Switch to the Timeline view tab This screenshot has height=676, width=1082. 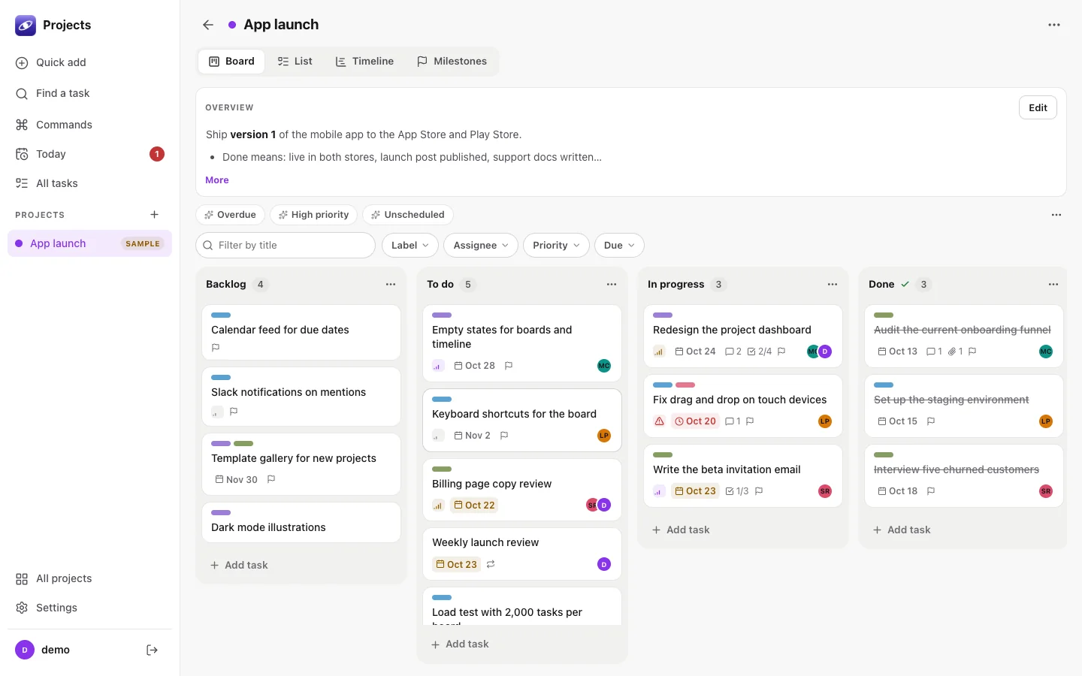[x=364, y=62]
